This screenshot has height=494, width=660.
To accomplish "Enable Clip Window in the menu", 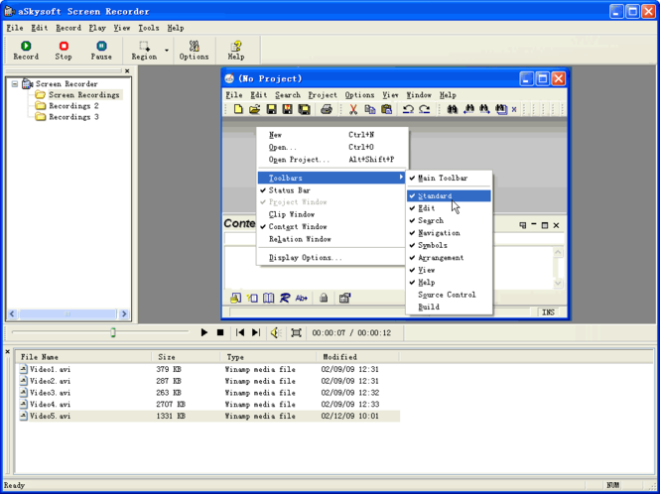I will (331, 214).
